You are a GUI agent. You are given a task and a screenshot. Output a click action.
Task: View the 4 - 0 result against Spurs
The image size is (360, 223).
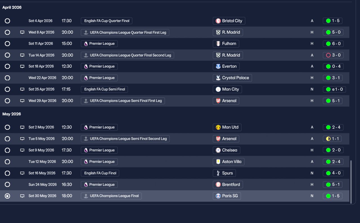click(x=333, y=173)
